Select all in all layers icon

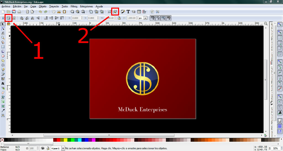click(9, 18)
